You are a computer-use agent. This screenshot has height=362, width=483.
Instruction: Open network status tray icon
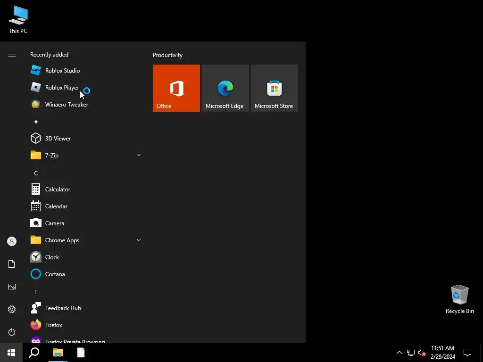411,353
